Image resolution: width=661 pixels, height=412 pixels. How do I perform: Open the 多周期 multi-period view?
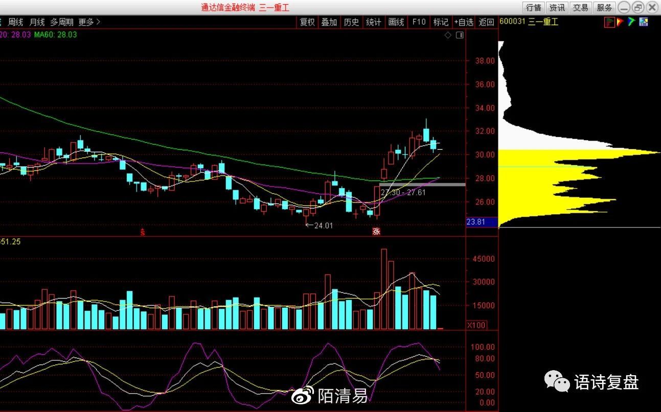62,22
